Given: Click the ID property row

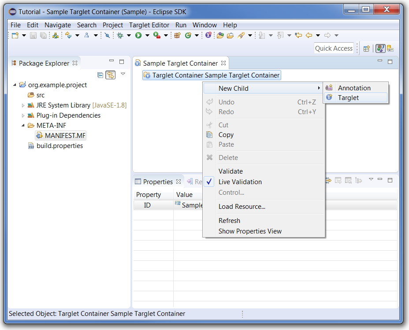Looking at the screenshot, I should [x=265, y=205].
